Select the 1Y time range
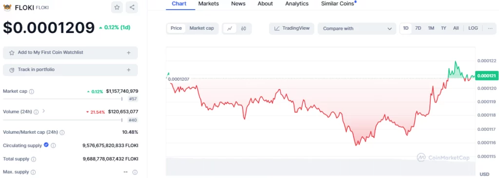Screen dimensions: 499x178 pos(443,28)
